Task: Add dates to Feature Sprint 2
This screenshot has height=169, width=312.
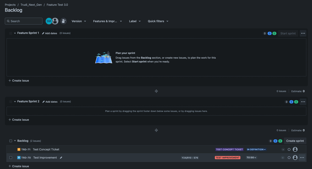Action: pos(50,102)
